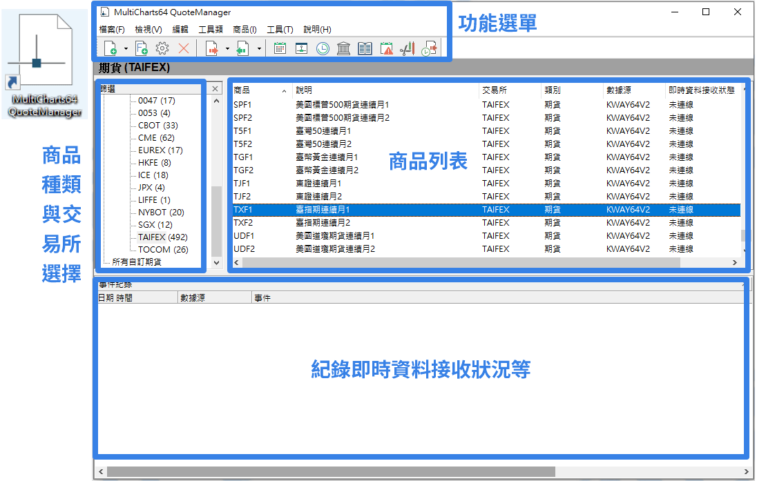Select the TXF1 臺指期連續月1 row
757x481 pixels.
[x=486, y=210]
